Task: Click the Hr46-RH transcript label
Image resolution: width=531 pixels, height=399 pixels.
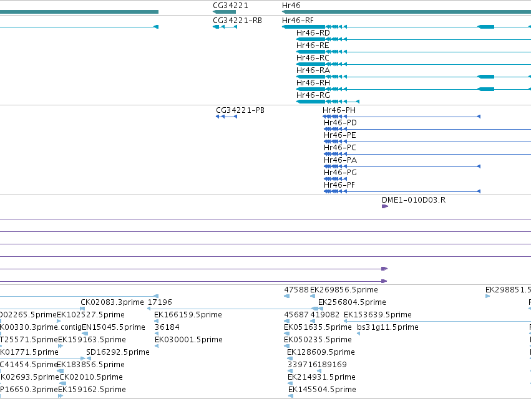Action: (313, 83)
